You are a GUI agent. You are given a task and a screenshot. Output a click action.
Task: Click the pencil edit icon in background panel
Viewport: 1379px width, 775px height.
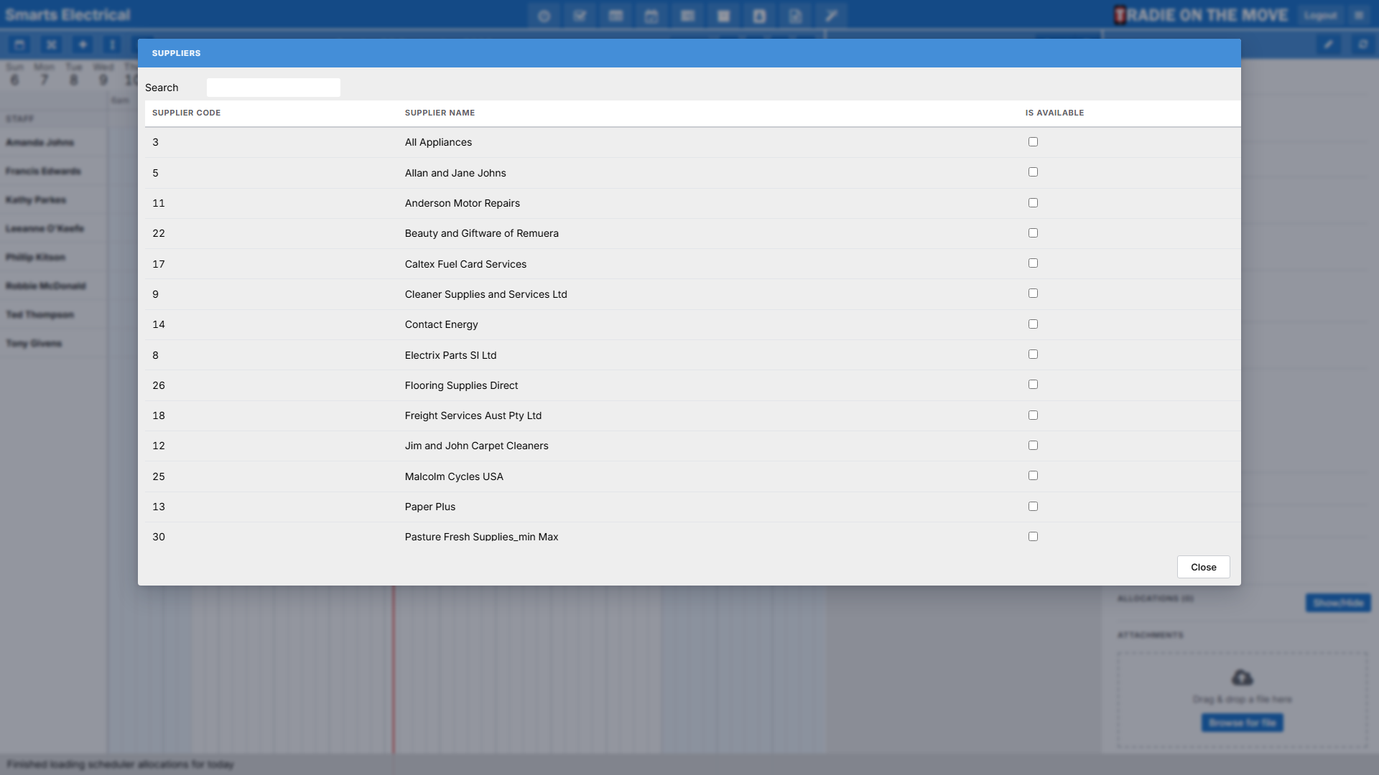coord(1328,44)
